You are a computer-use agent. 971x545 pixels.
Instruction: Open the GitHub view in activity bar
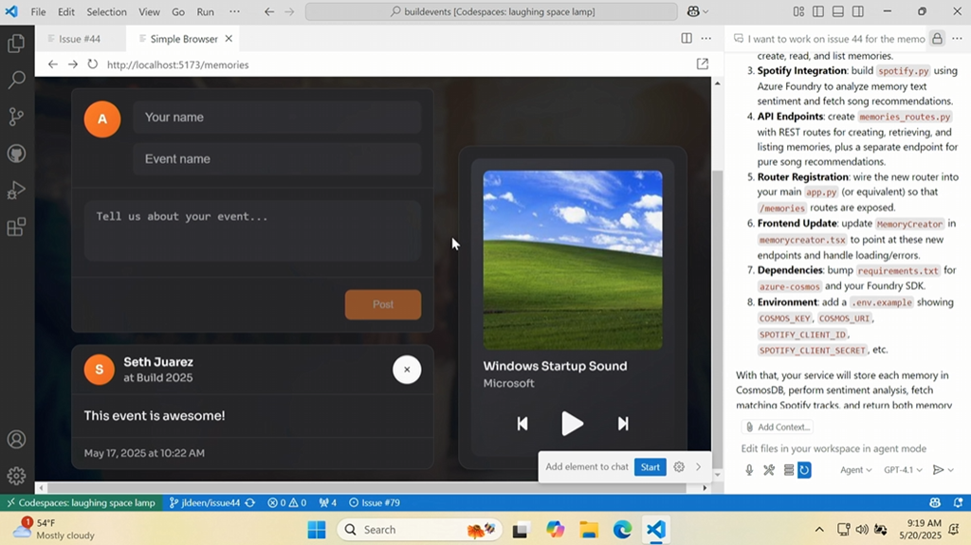point(16,154)
